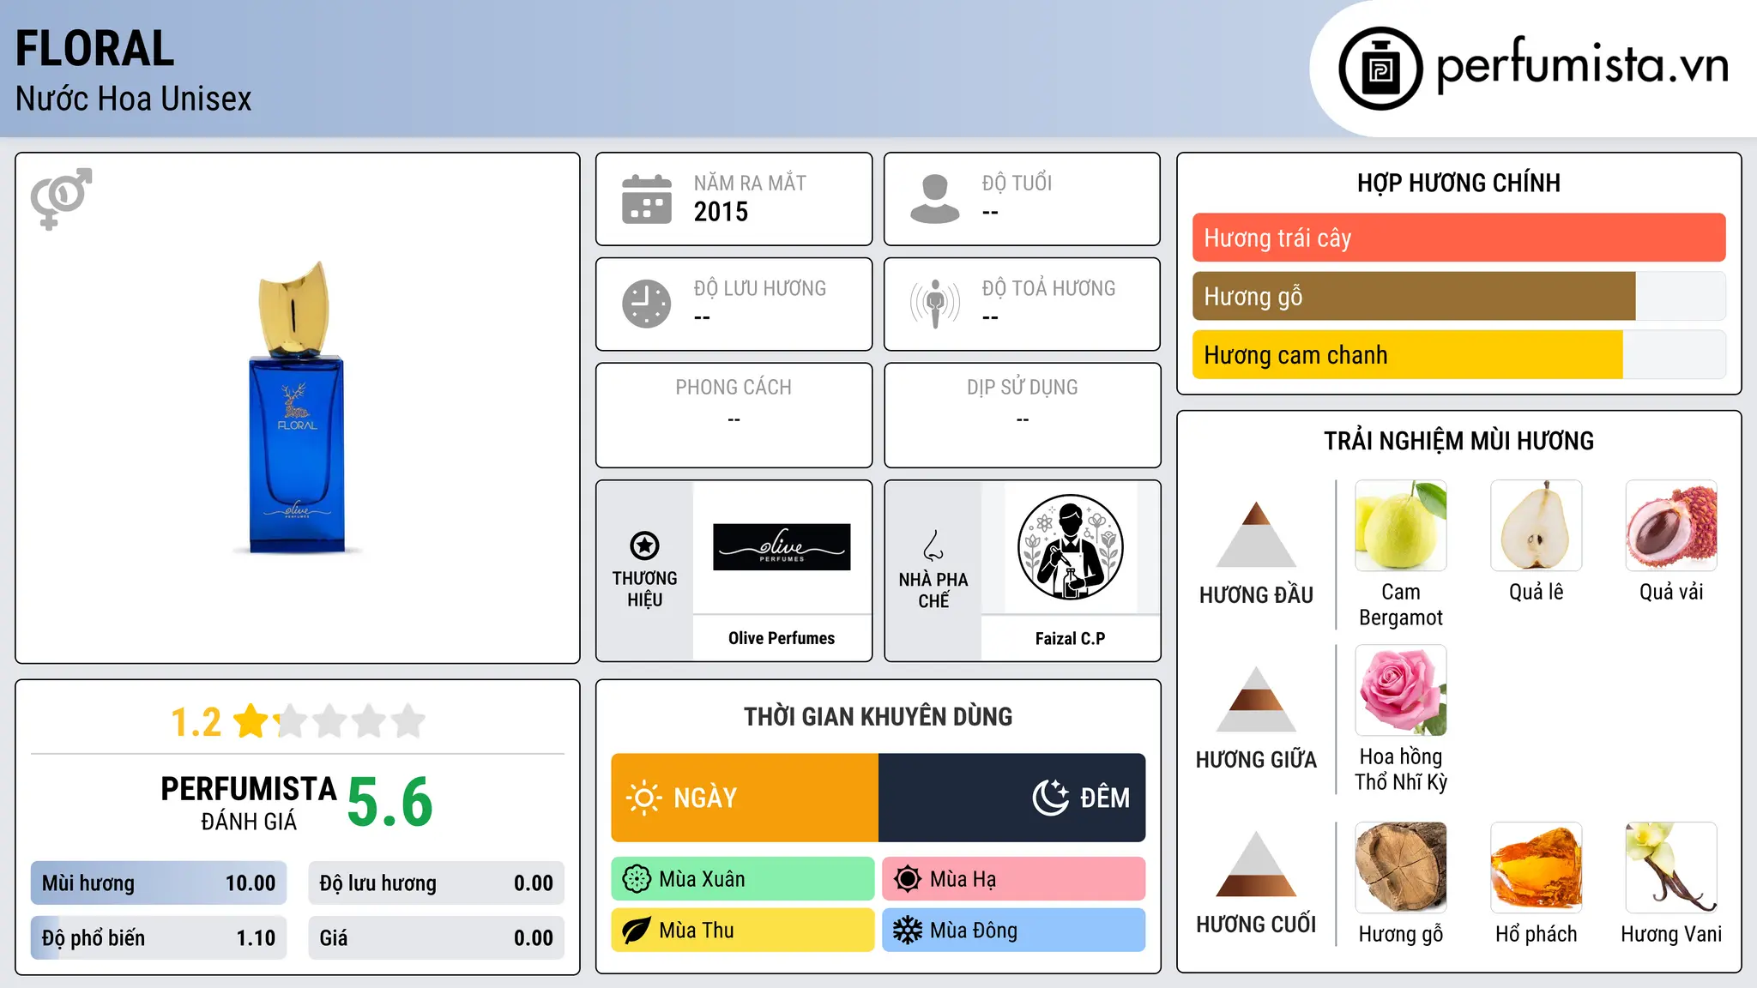
Task: Open the Cam Bergamot note image
Action: coord(1401,526)
